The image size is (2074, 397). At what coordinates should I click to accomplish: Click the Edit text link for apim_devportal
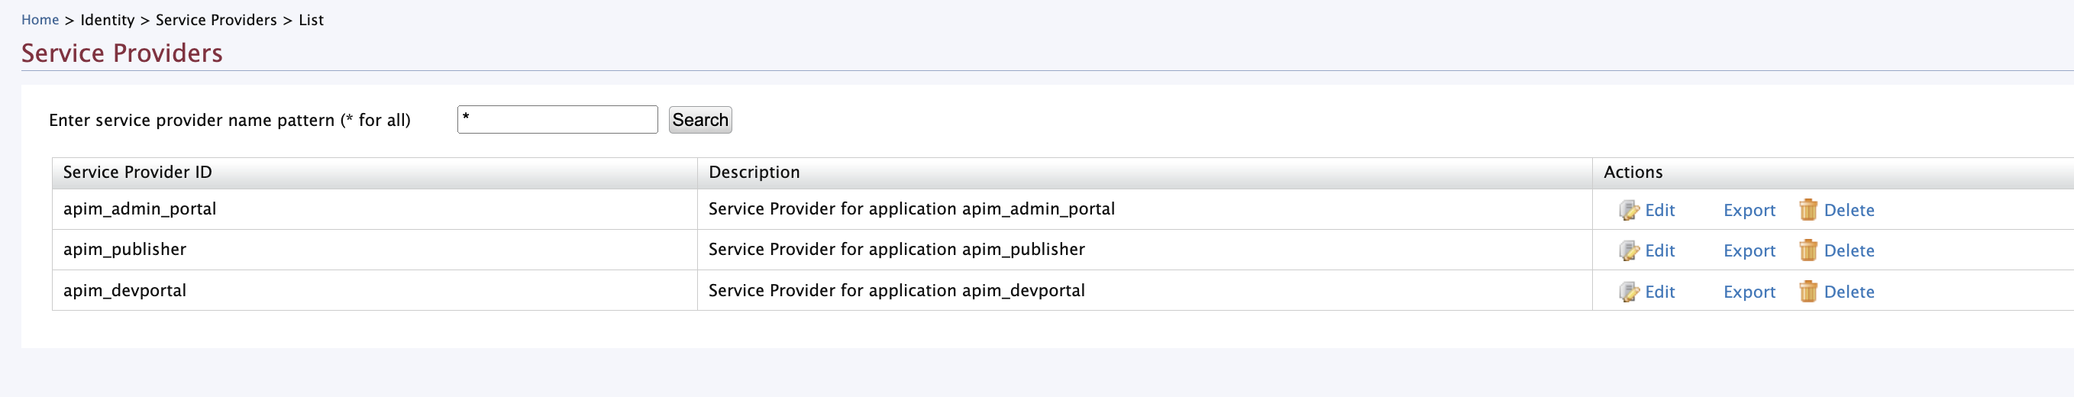point(1659,292)
